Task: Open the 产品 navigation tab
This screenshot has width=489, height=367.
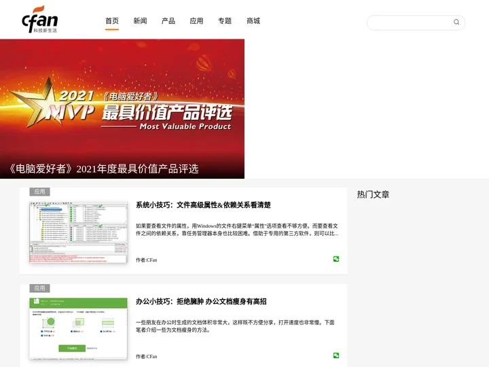Action: point(168,21)
